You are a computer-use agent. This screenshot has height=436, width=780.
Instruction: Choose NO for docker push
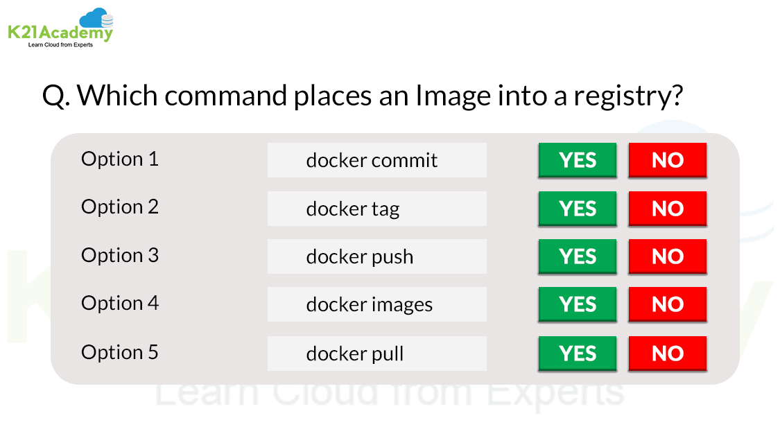point(667,256)
